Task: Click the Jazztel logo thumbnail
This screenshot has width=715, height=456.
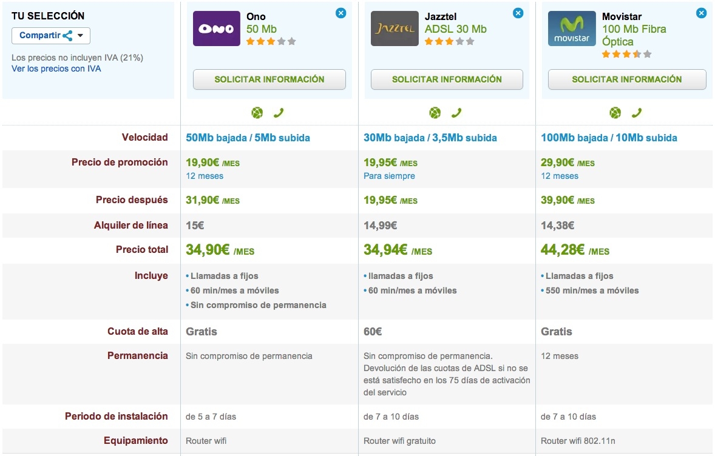Action: coord(395,29)
